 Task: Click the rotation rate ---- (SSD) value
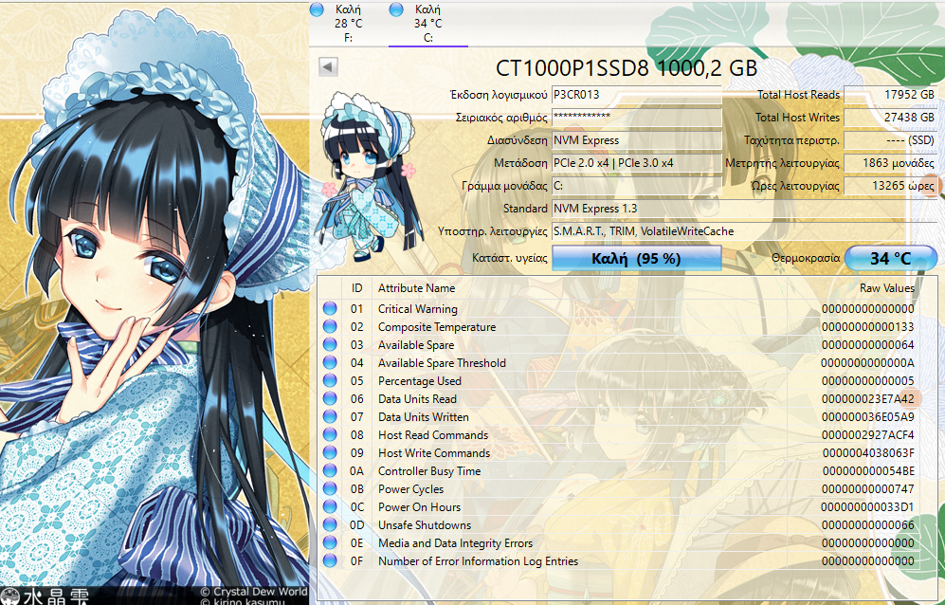(x=890, y=140)
